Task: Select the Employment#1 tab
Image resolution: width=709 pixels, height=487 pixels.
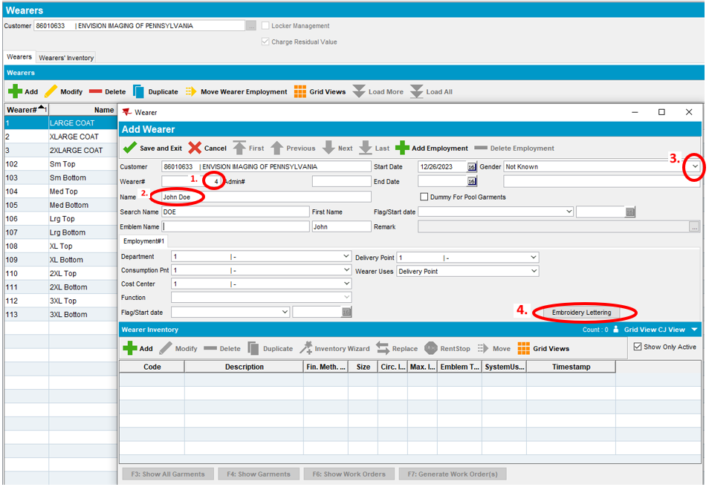Action: pyautogui.click(x=144, y=241)
